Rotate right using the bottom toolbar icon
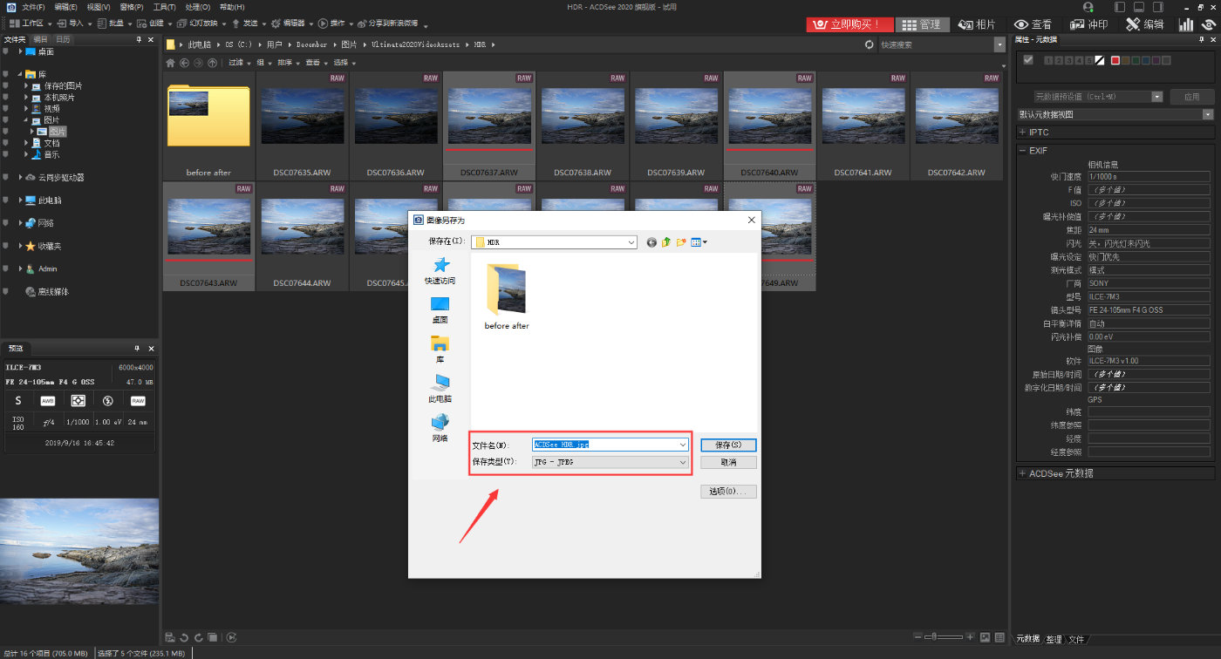 click(x=199, y=637)
